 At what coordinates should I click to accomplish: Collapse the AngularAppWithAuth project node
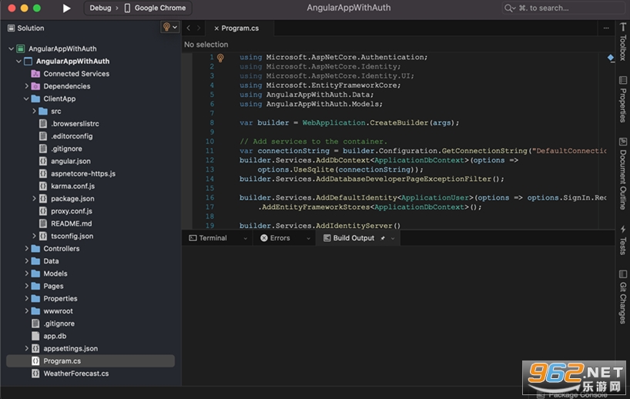(x=18, y=61)
